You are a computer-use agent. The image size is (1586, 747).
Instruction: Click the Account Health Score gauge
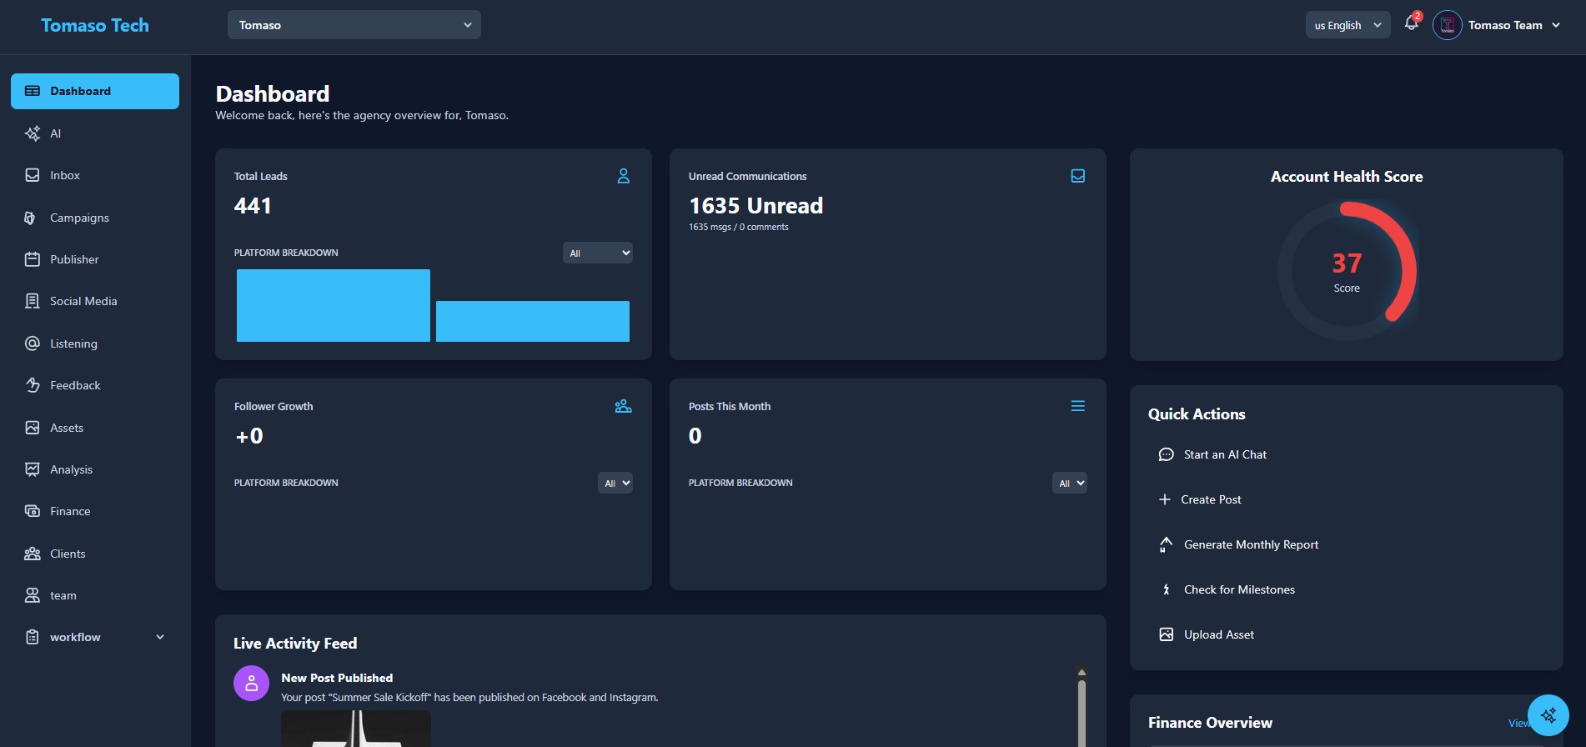click(x=1346, y=270)
